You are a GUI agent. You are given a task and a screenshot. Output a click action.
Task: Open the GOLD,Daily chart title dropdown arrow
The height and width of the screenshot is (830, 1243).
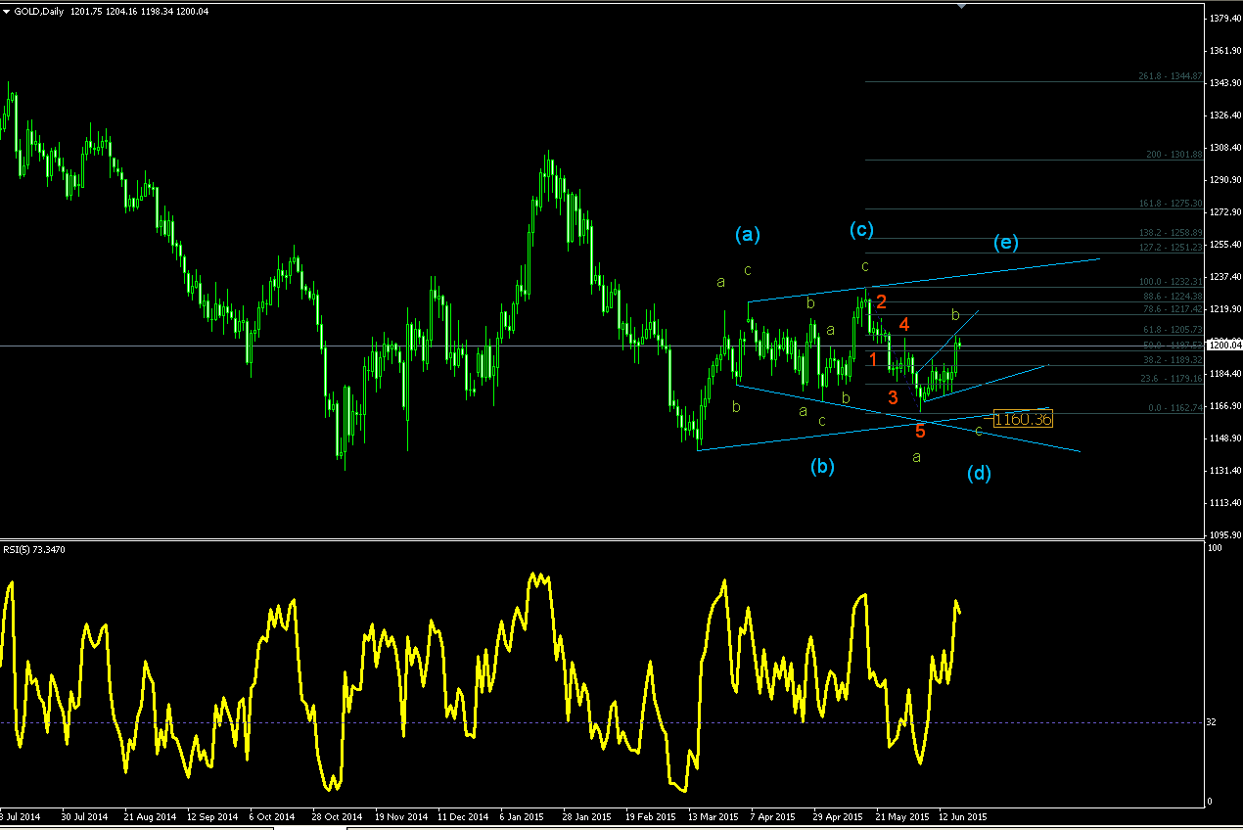[x=8, y=10]
